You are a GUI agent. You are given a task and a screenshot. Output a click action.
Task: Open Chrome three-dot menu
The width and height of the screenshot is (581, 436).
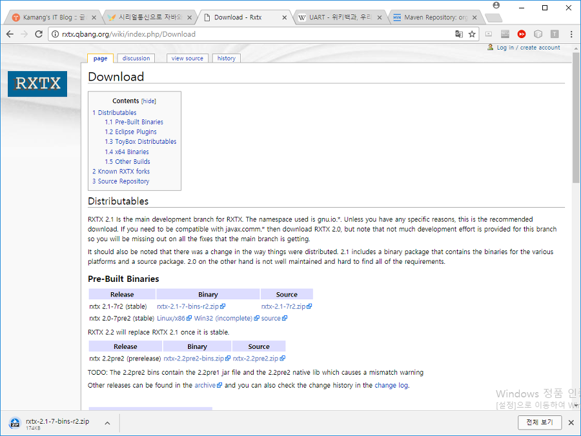tap(571, 34)
